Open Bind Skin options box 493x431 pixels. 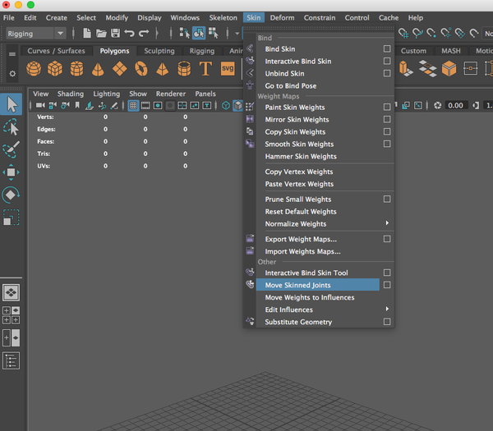click(387, 48)
